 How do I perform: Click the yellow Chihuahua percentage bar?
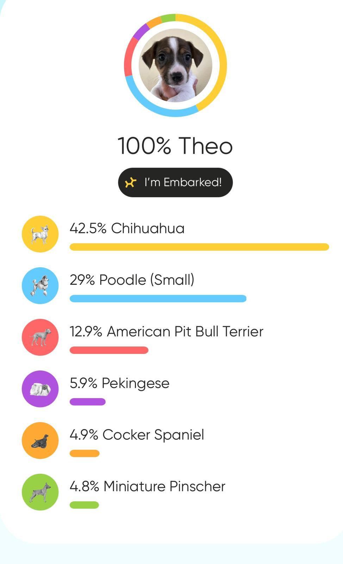coord(199,247)
